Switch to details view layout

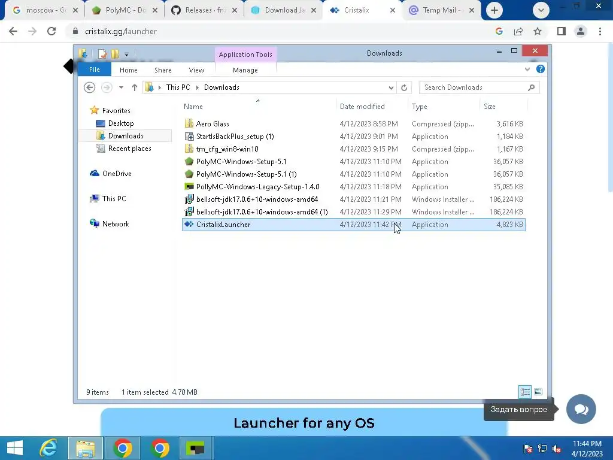[525, 392]
